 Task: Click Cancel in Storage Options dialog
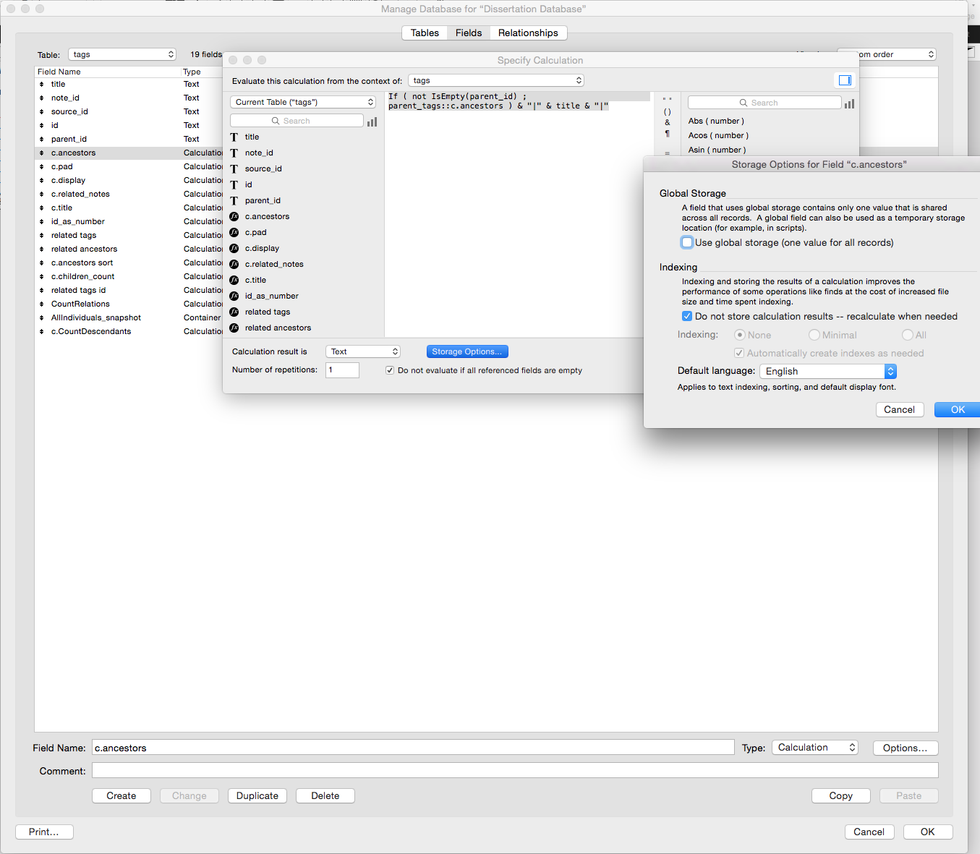tap(899, 409)
